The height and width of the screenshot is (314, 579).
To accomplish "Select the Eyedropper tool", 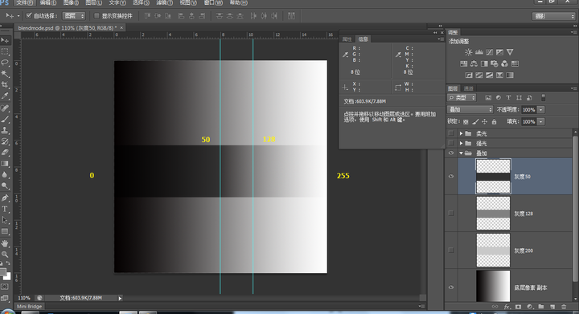I will pyautogui.click(x=5, y=96).
